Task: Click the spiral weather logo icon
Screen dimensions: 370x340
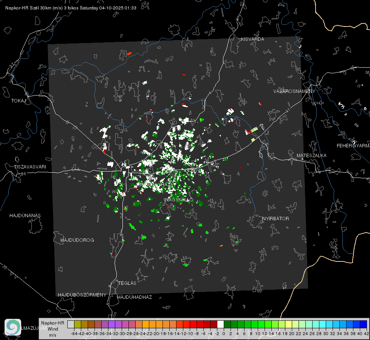Action: click(13, 327)
